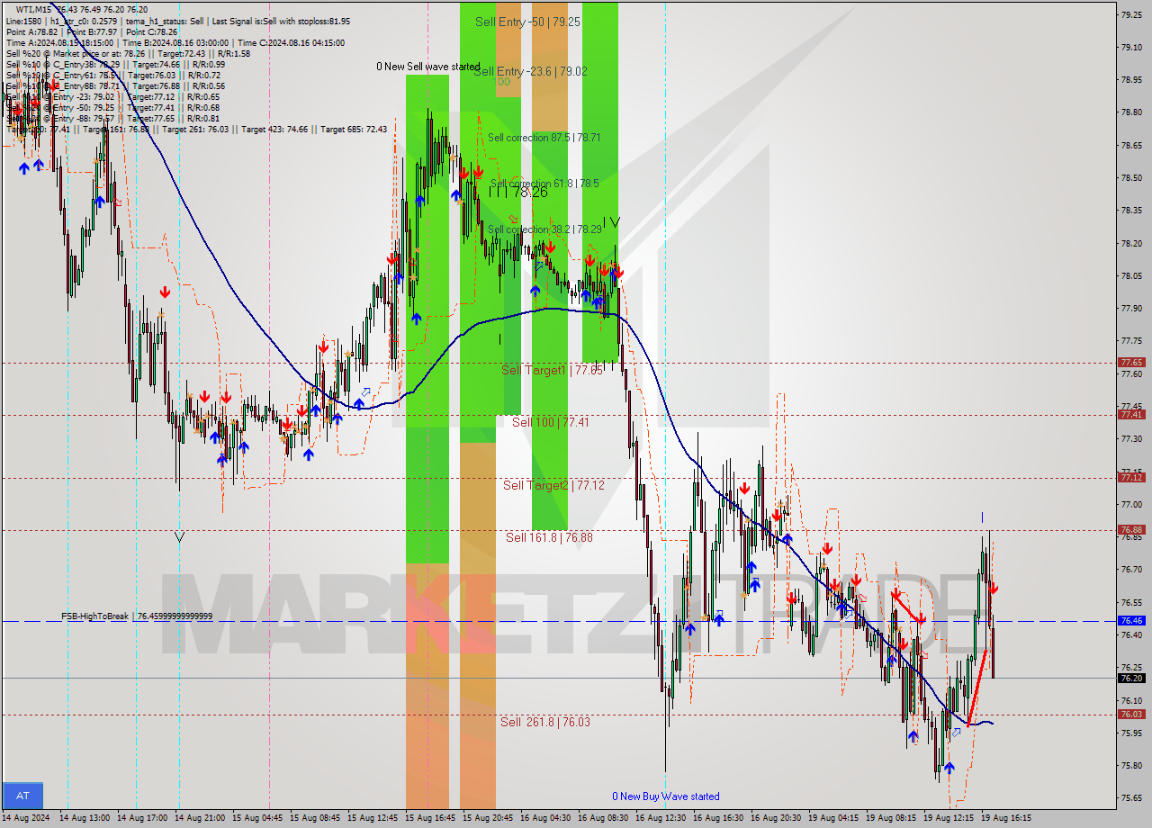The image size is (1152, 828).
Task: Select the 'Sell correction 61.8 | 78.5' label
Action: 544,183
